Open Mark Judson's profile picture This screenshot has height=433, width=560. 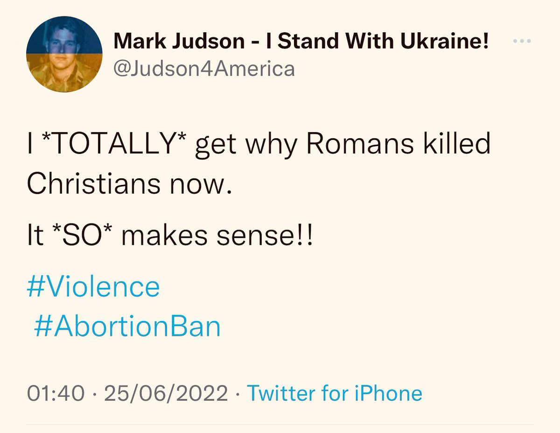click(x=64, y=57)
